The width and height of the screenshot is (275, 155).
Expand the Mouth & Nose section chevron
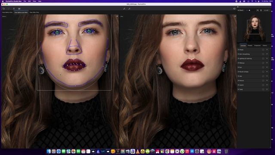point(238,72)
